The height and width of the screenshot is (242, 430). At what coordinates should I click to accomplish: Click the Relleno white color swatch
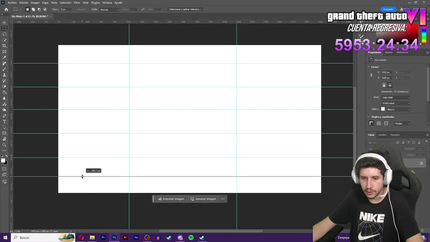pyautogui.click(x=383, y=109)
